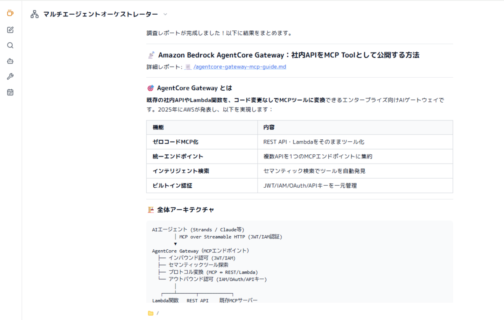The height and width of the screenshot is (320, 504).
Task: Click the '調査レポートが完成しました' intro sentence
Action: (x=219, y=33)
